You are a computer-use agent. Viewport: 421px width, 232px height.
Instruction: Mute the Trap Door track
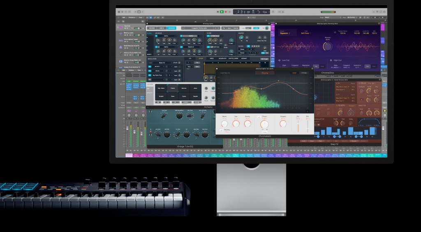click(x=125, y=28)
